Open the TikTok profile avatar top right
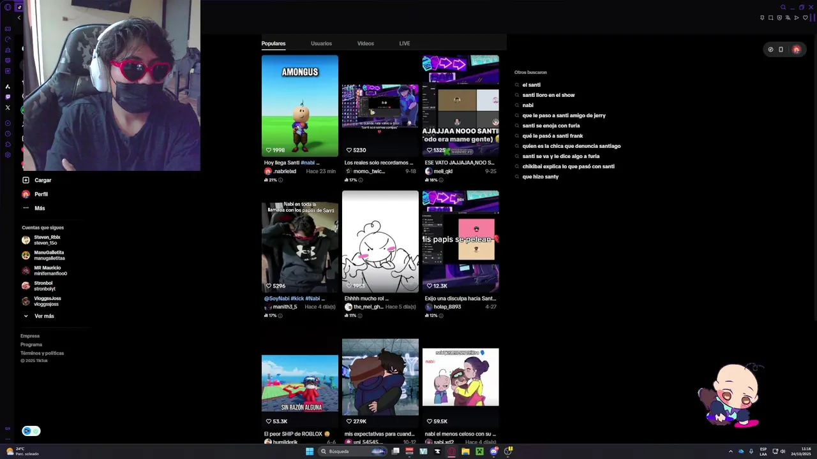The height and width of the screenshot is (459, 817). 796,49
